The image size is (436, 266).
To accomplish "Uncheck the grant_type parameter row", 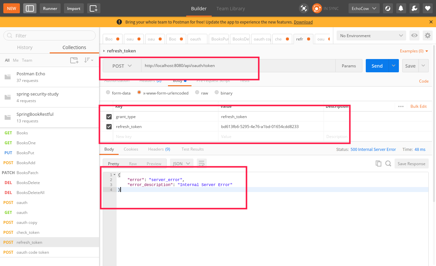I will [x=109, y=117].
